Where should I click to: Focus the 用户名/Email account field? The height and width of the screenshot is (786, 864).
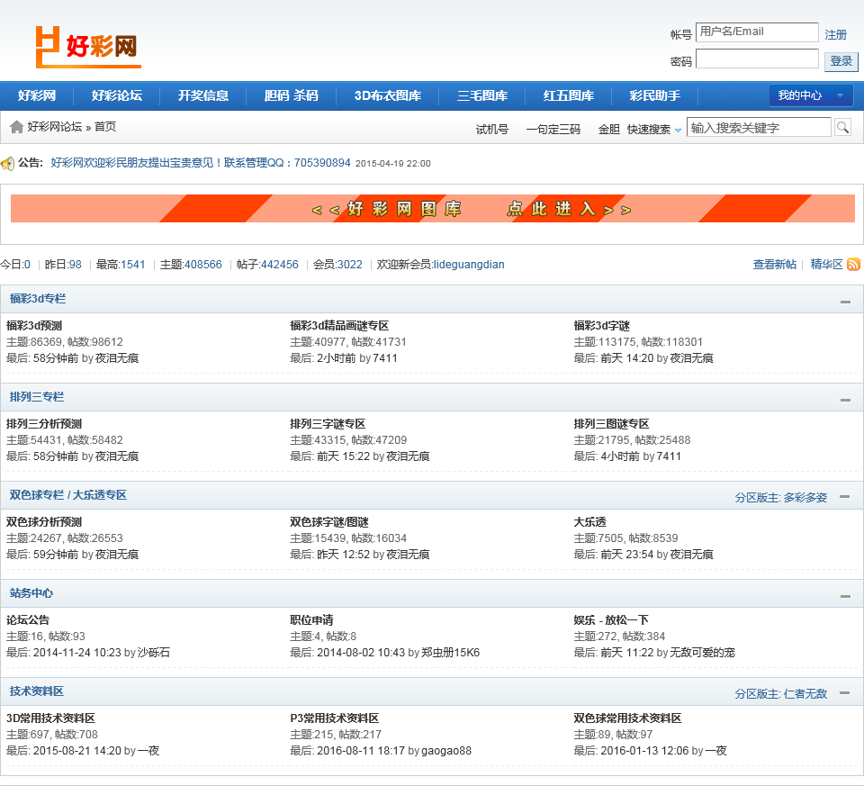click(x=757, y=32)
